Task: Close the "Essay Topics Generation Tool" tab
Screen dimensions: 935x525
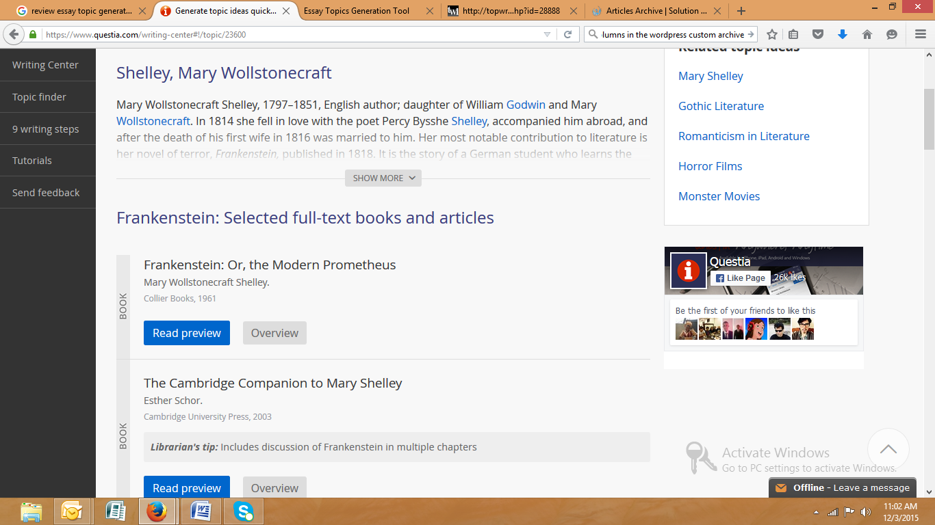Action: [429, 11]
